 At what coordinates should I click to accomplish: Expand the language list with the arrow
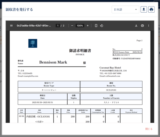(x=136, y=9)
